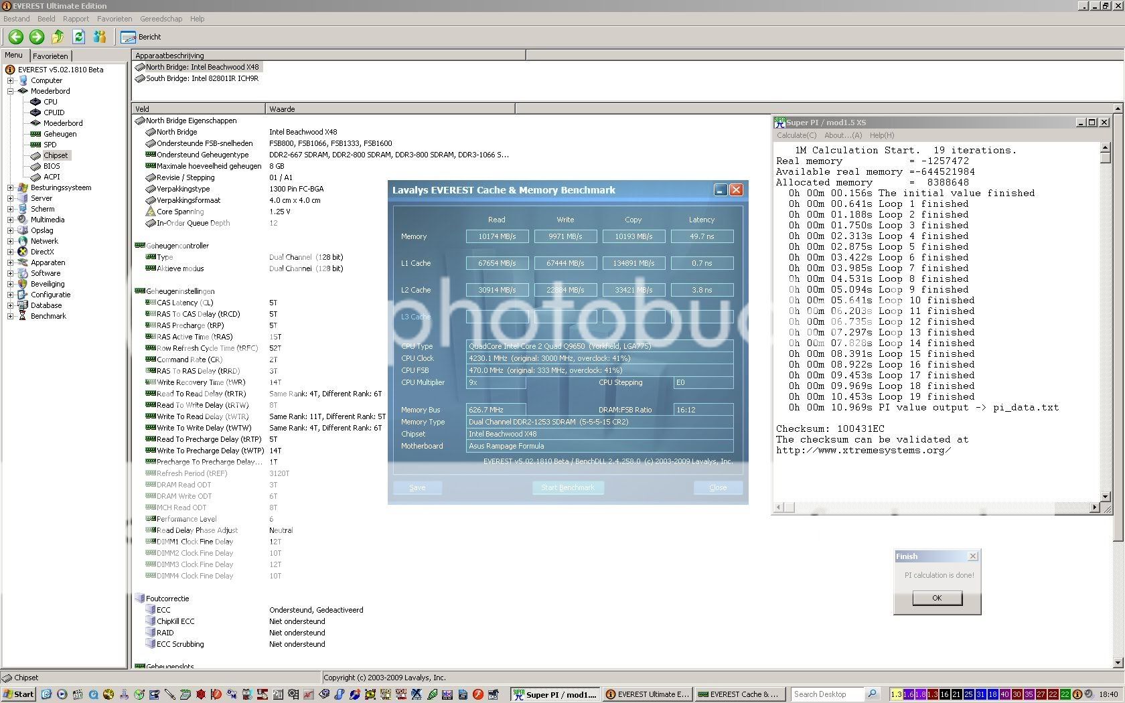Click the Database icon in tree

(23, 305)
